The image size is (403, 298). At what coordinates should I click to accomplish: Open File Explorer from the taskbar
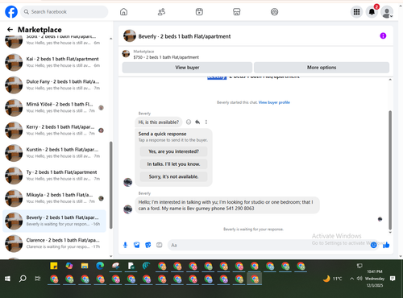click(x=85, y=266)
